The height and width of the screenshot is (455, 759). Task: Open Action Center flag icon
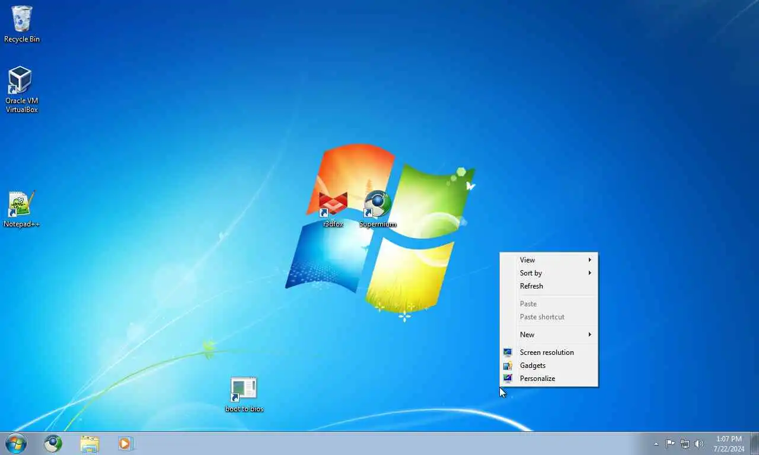(670, 444)
